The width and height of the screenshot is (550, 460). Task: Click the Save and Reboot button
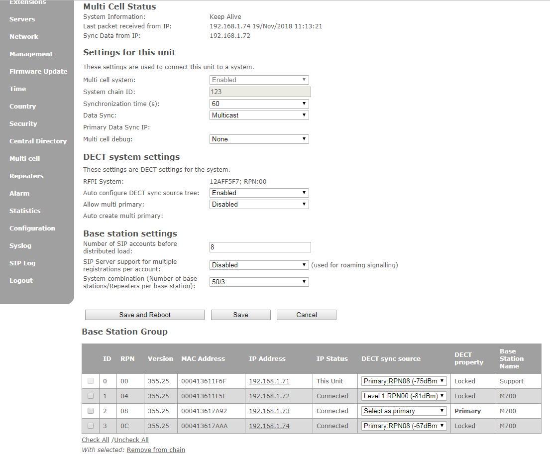145,315
